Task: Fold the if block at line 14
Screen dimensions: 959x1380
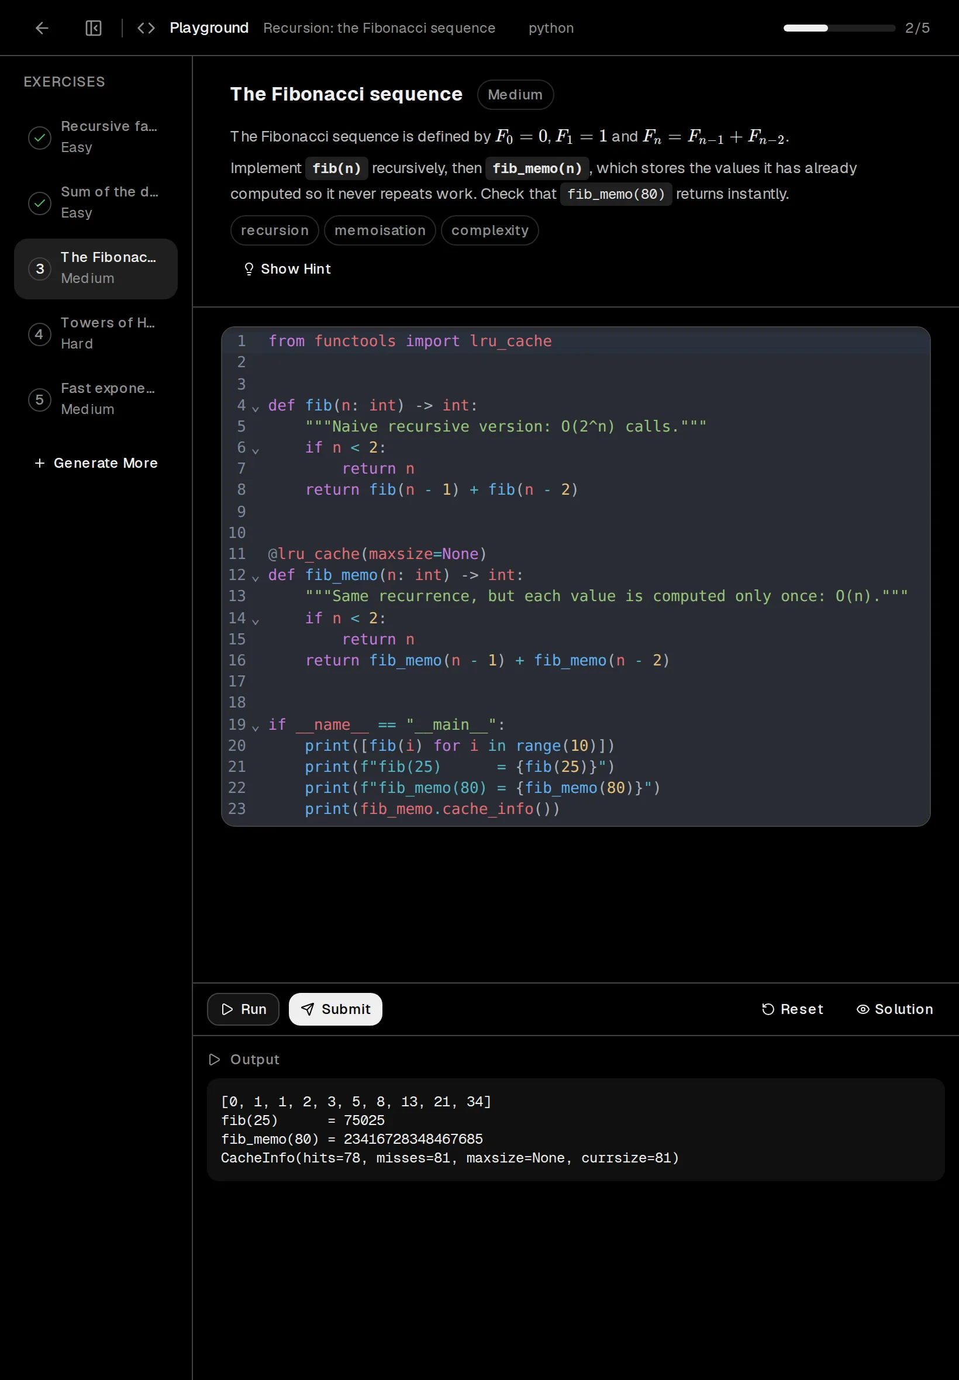Action: (256, 621)
